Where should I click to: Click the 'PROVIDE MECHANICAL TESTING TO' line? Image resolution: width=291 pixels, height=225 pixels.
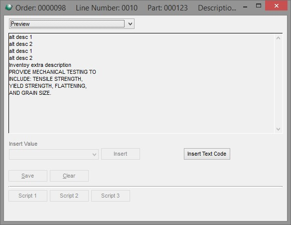[52, 72]
